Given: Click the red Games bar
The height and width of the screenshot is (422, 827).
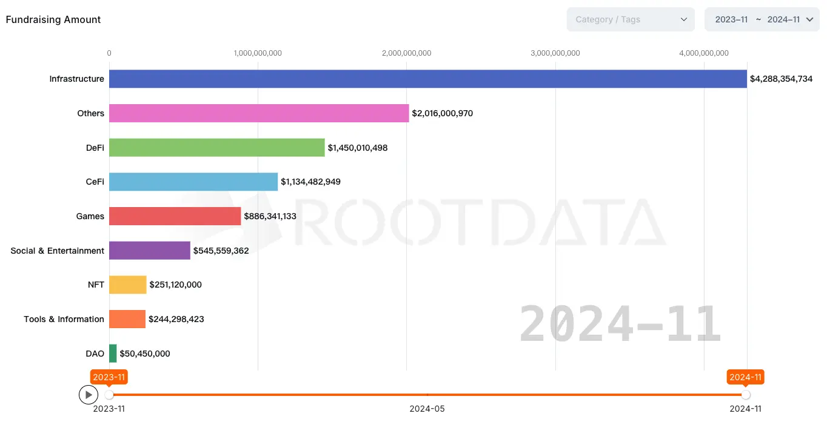Looking at the screenshot, I should coord(175,216).
